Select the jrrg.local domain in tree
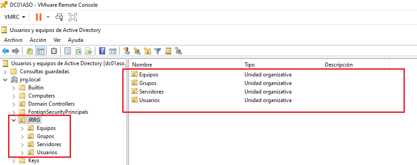Image resolution: width=417 pixels, height=165 pixels. (x=30, y=80)
